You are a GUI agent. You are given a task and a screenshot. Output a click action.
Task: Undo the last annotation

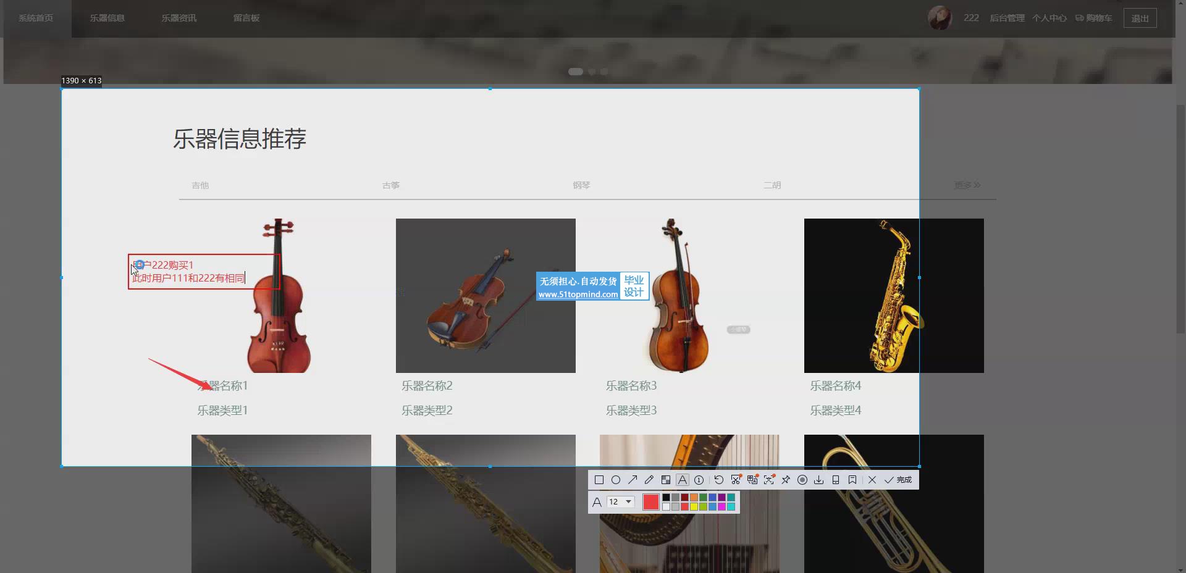click(x=719, y=480)
